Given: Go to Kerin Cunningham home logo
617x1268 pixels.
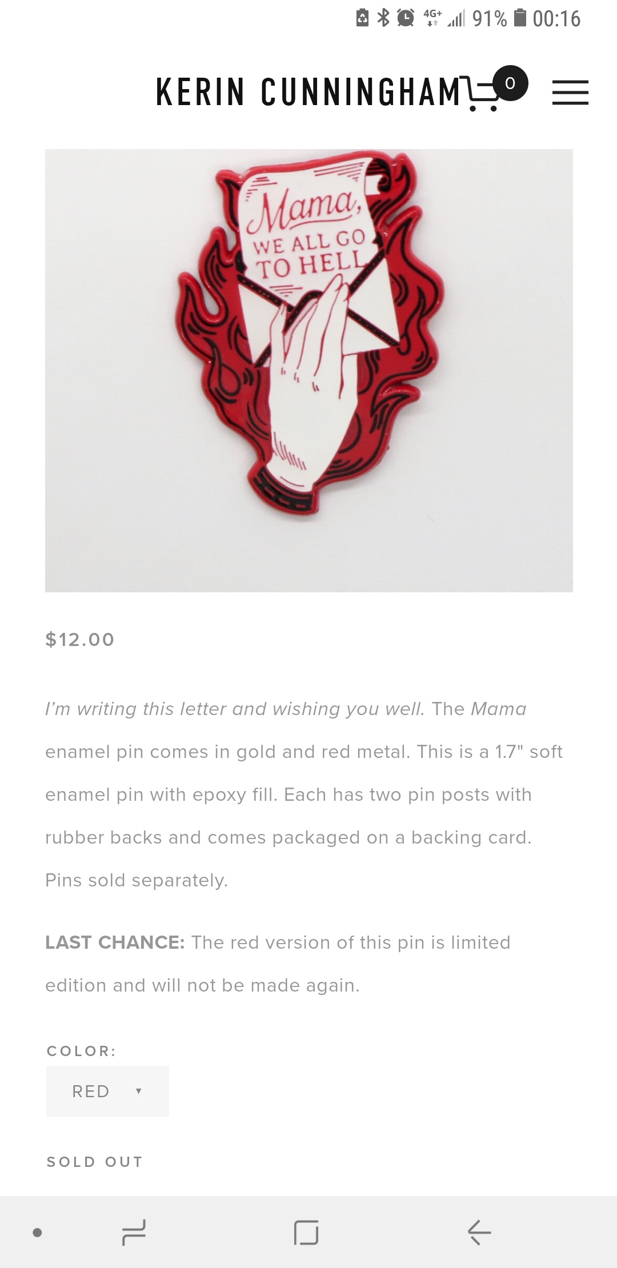Looking at the screenshot, I should pyautogui.click(x=308, y=92).
